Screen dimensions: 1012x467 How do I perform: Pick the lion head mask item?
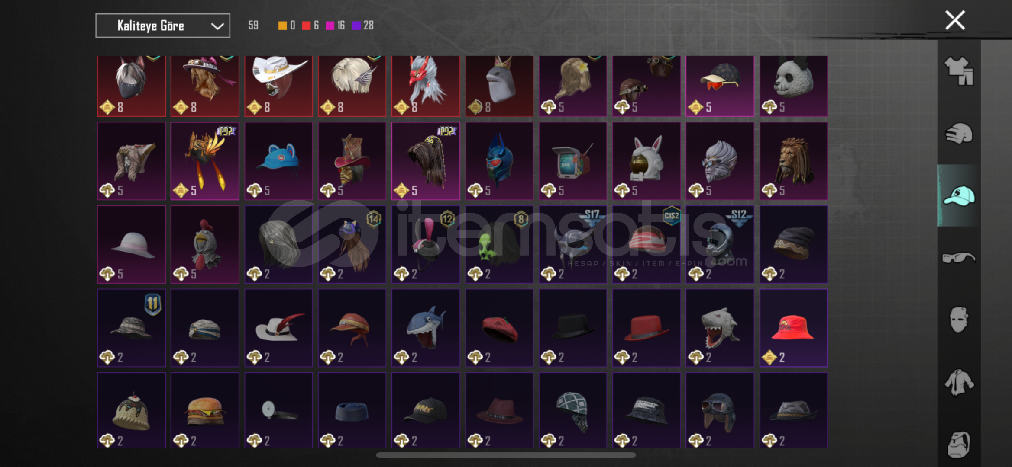(x=793, y=161)
